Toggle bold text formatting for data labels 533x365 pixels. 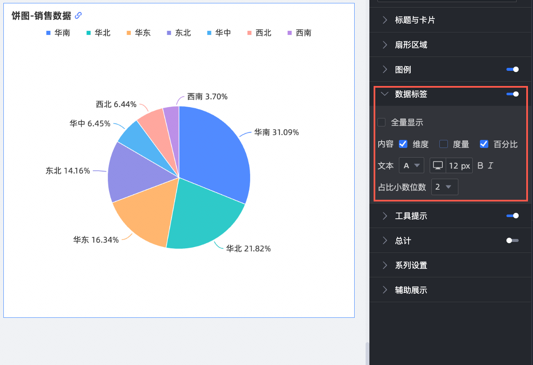(480, 166)
